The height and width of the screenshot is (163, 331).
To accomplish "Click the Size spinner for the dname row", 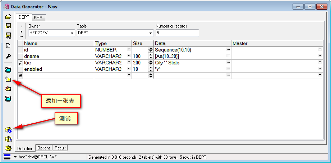I will click(x=151, y=56).
